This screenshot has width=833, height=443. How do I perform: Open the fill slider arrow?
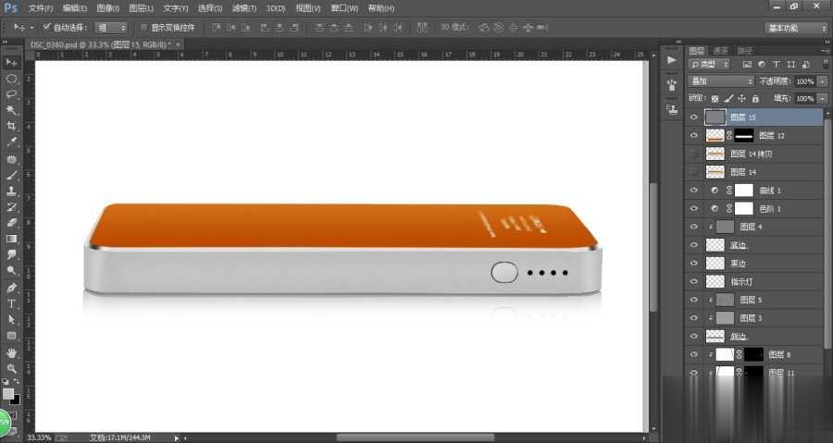(823, 99)
